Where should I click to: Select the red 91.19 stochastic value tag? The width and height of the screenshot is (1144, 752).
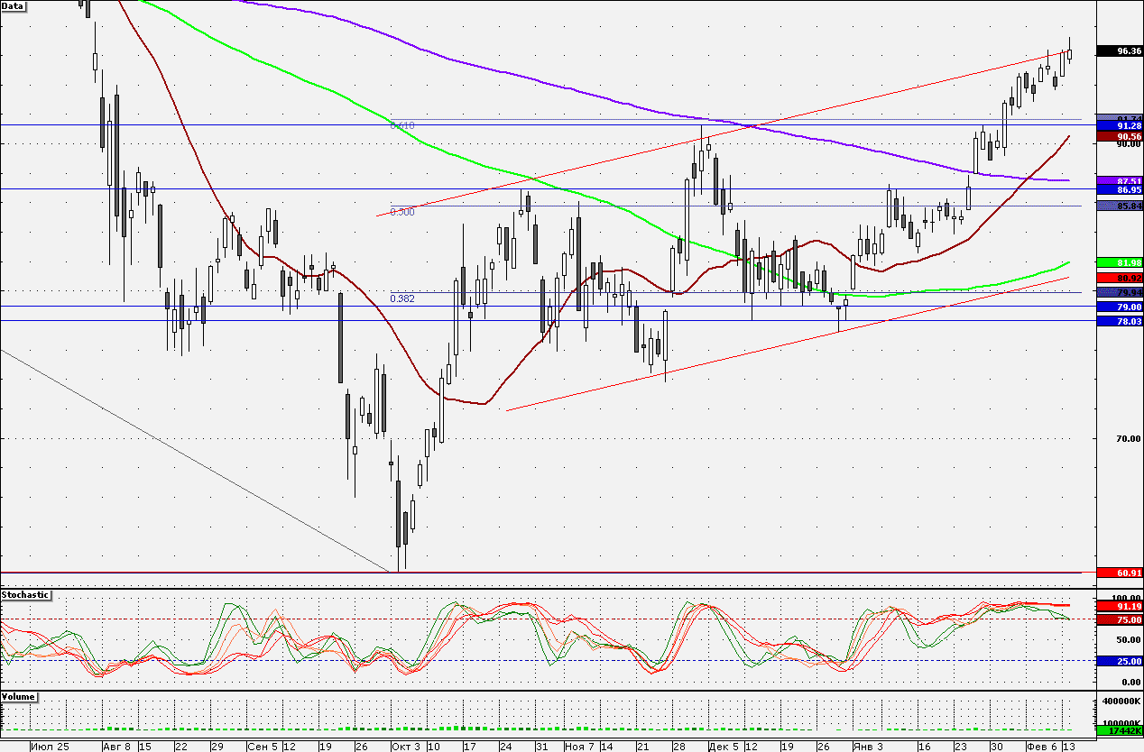point(1119,608)
